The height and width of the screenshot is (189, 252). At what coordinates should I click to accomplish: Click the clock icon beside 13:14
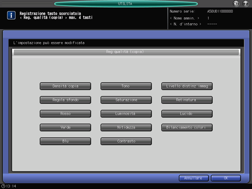click(x=3, y=186)
